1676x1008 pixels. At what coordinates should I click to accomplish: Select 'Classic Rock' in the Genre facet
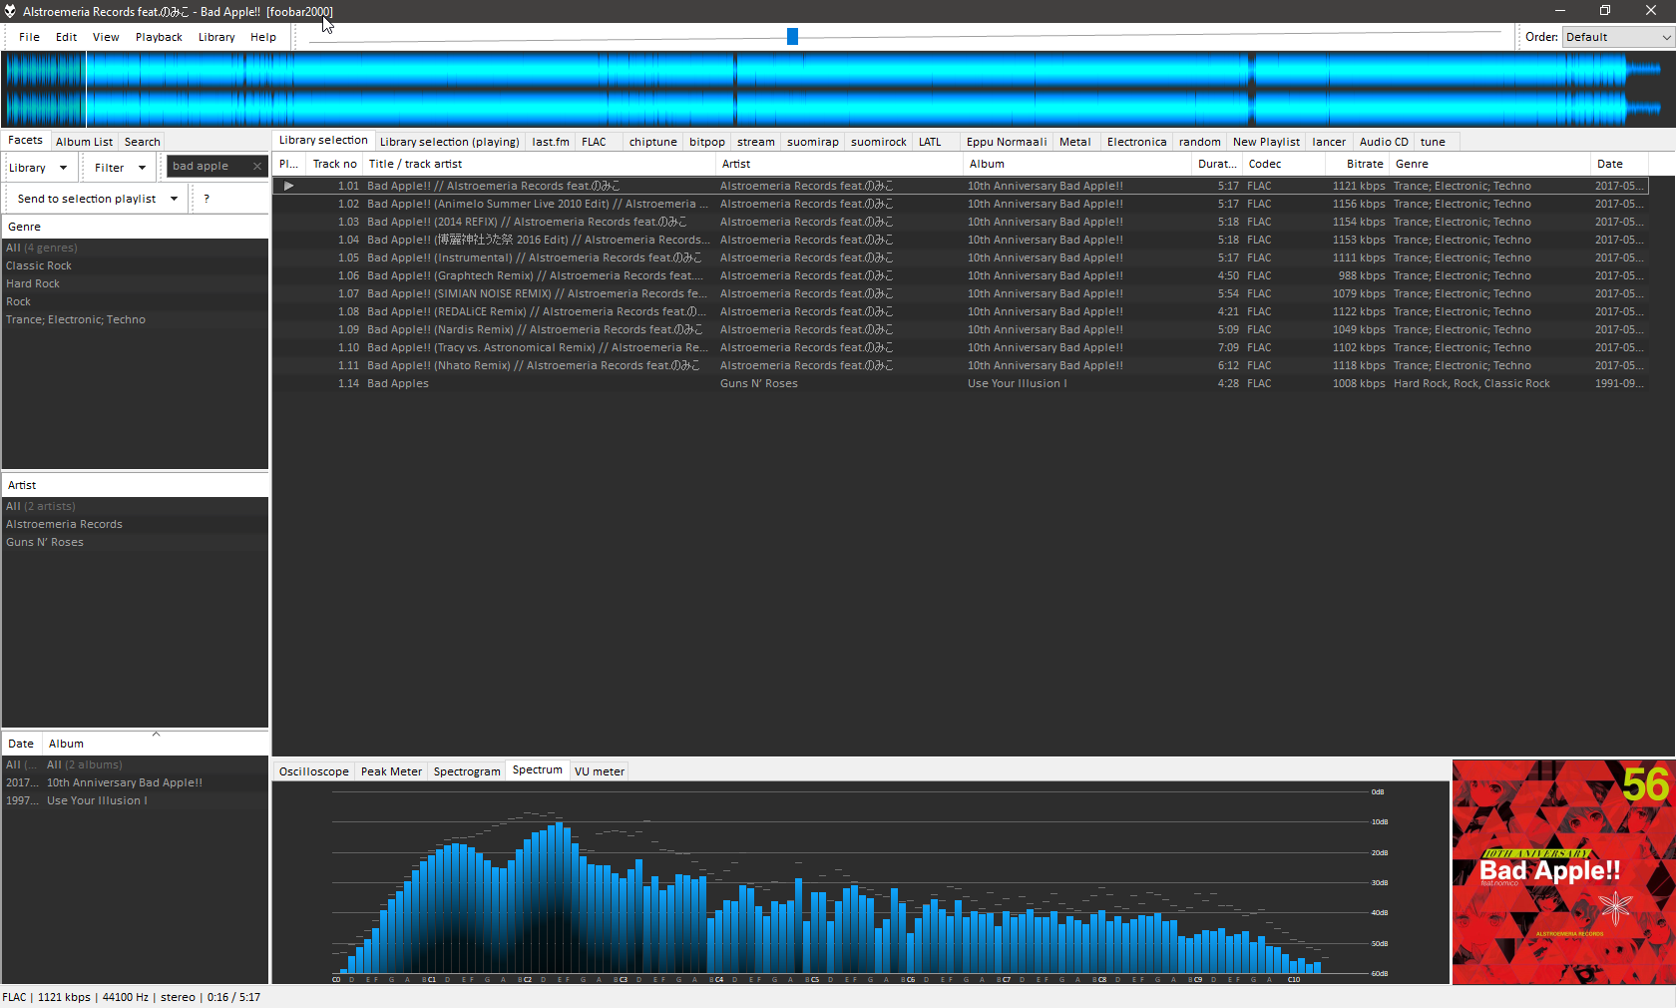click(x=39, y=265)
